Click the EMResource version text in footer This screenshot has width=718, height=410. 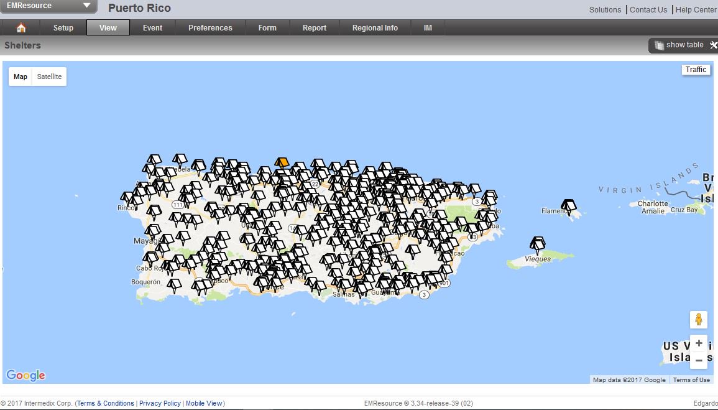(418, 403)
